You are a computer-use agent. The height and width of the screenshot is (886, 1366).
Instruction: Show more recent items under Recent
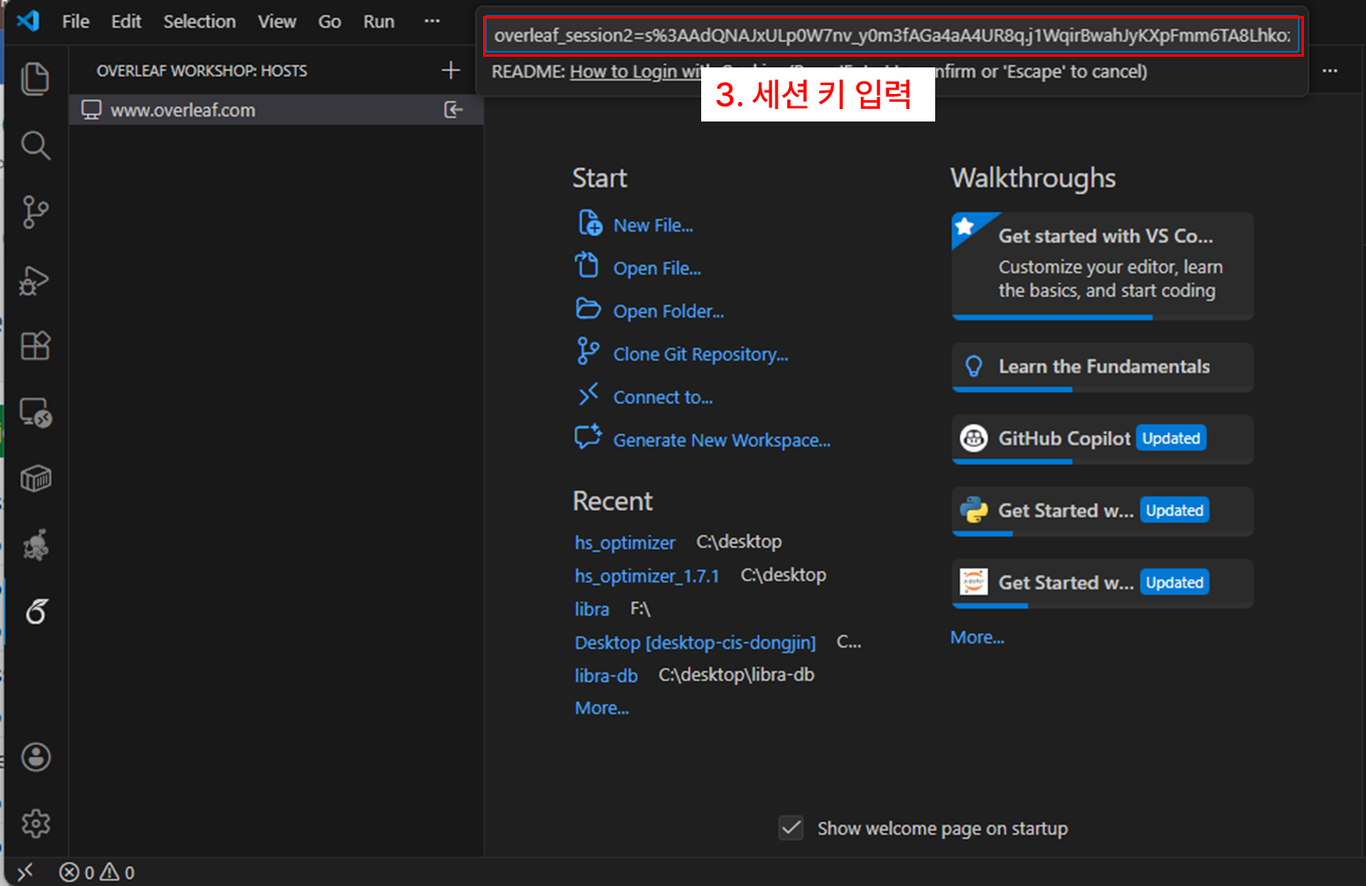[x=601, y=709]
